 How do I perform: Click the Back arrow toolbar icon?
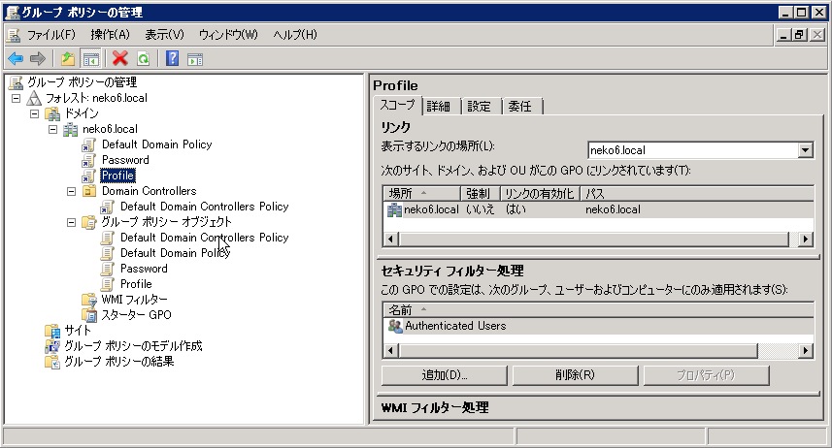click(16, 59)
